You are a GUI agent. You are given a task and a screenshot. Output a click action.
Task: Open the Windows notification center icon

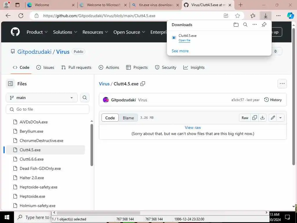[x=287, y=217]
